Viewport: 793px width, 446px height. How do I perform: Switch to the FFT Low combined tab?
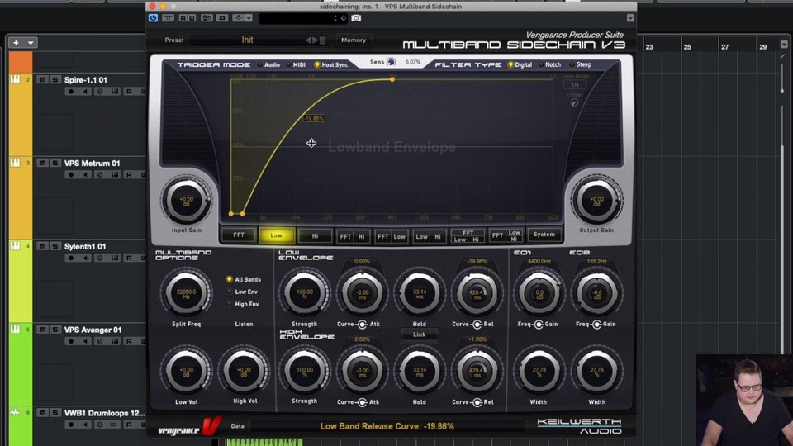click(x=392, y=236)
